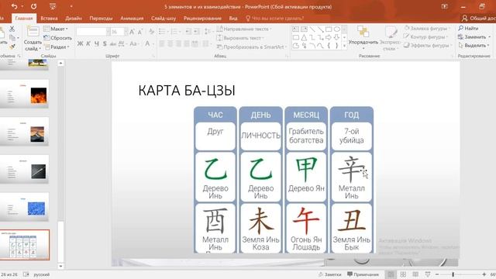
Task: Click Общий доступ share button
Action: click(479, 19)
